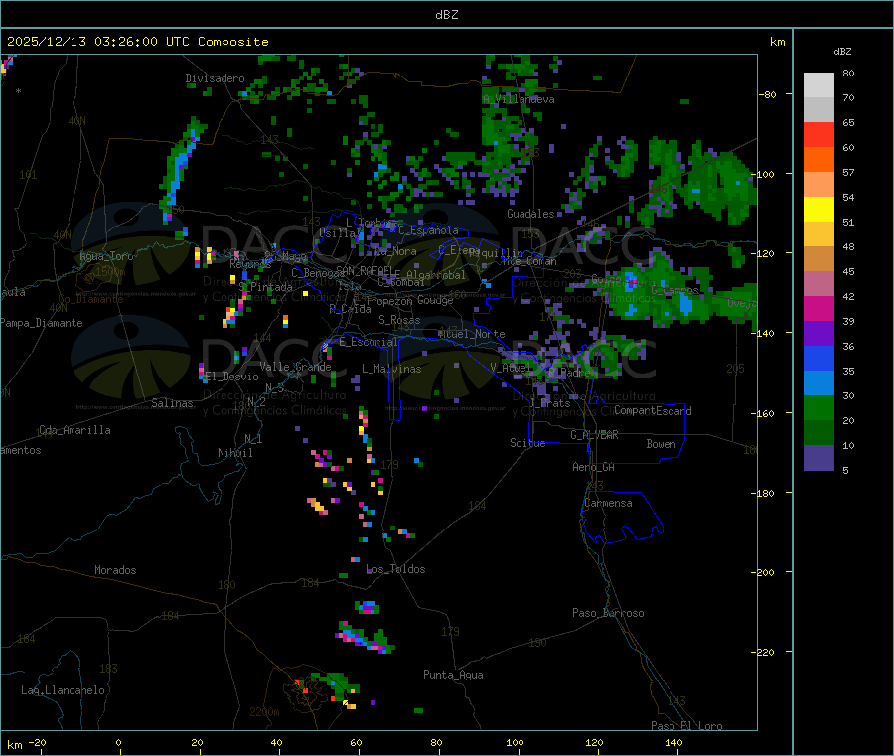The width and height of the screenshot is (894, 756).
Task: Click the C_Española label
Action: [x=428, y=230]
